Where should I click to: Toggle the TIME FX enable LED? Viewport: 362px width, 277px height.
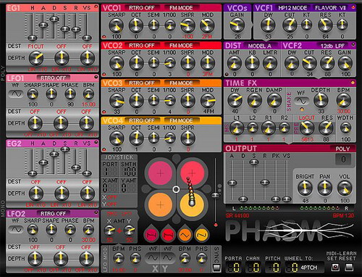(353, 83)
